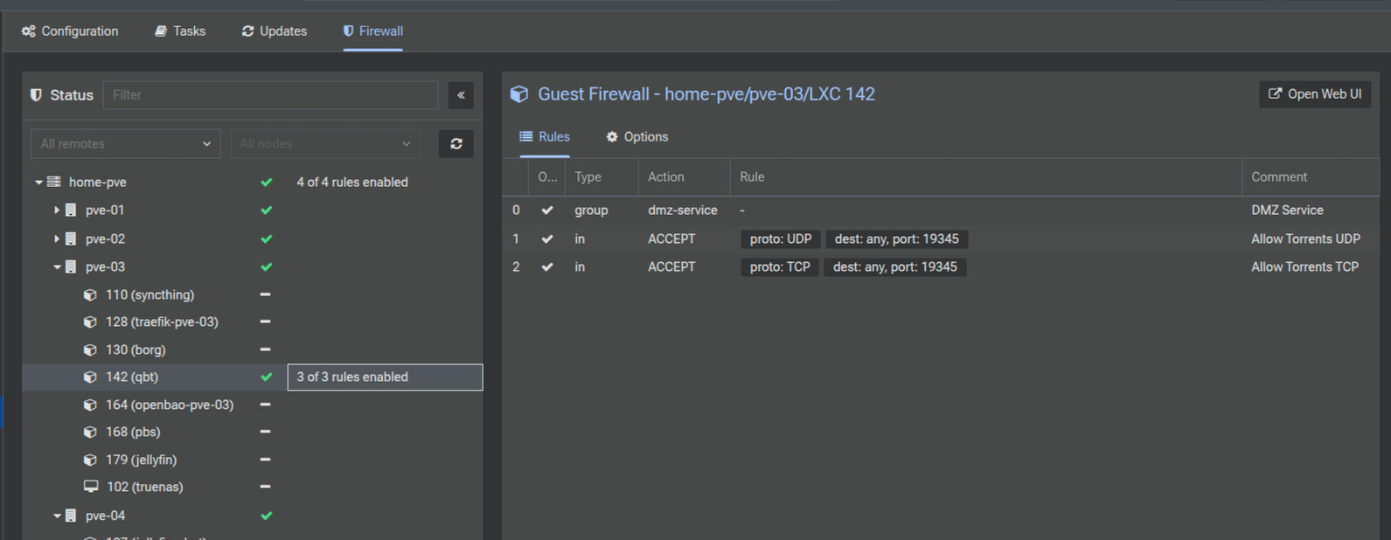Viewport: 1391px width, 540px height.
Task: Open the Updates tab
Action: [x=274, y=31]
